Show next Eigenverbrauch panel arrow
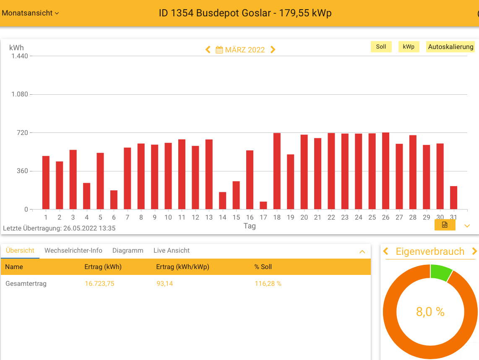This screenshot has height=360, width=479. 474,251
